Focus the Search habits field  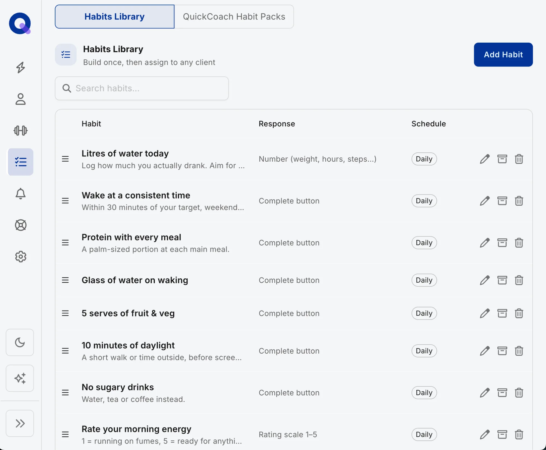tap(142, 88)
